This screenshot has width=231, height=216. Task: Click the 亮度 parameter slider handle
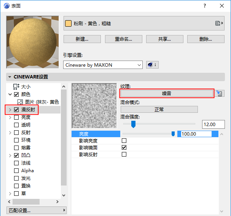pos(173,134)
